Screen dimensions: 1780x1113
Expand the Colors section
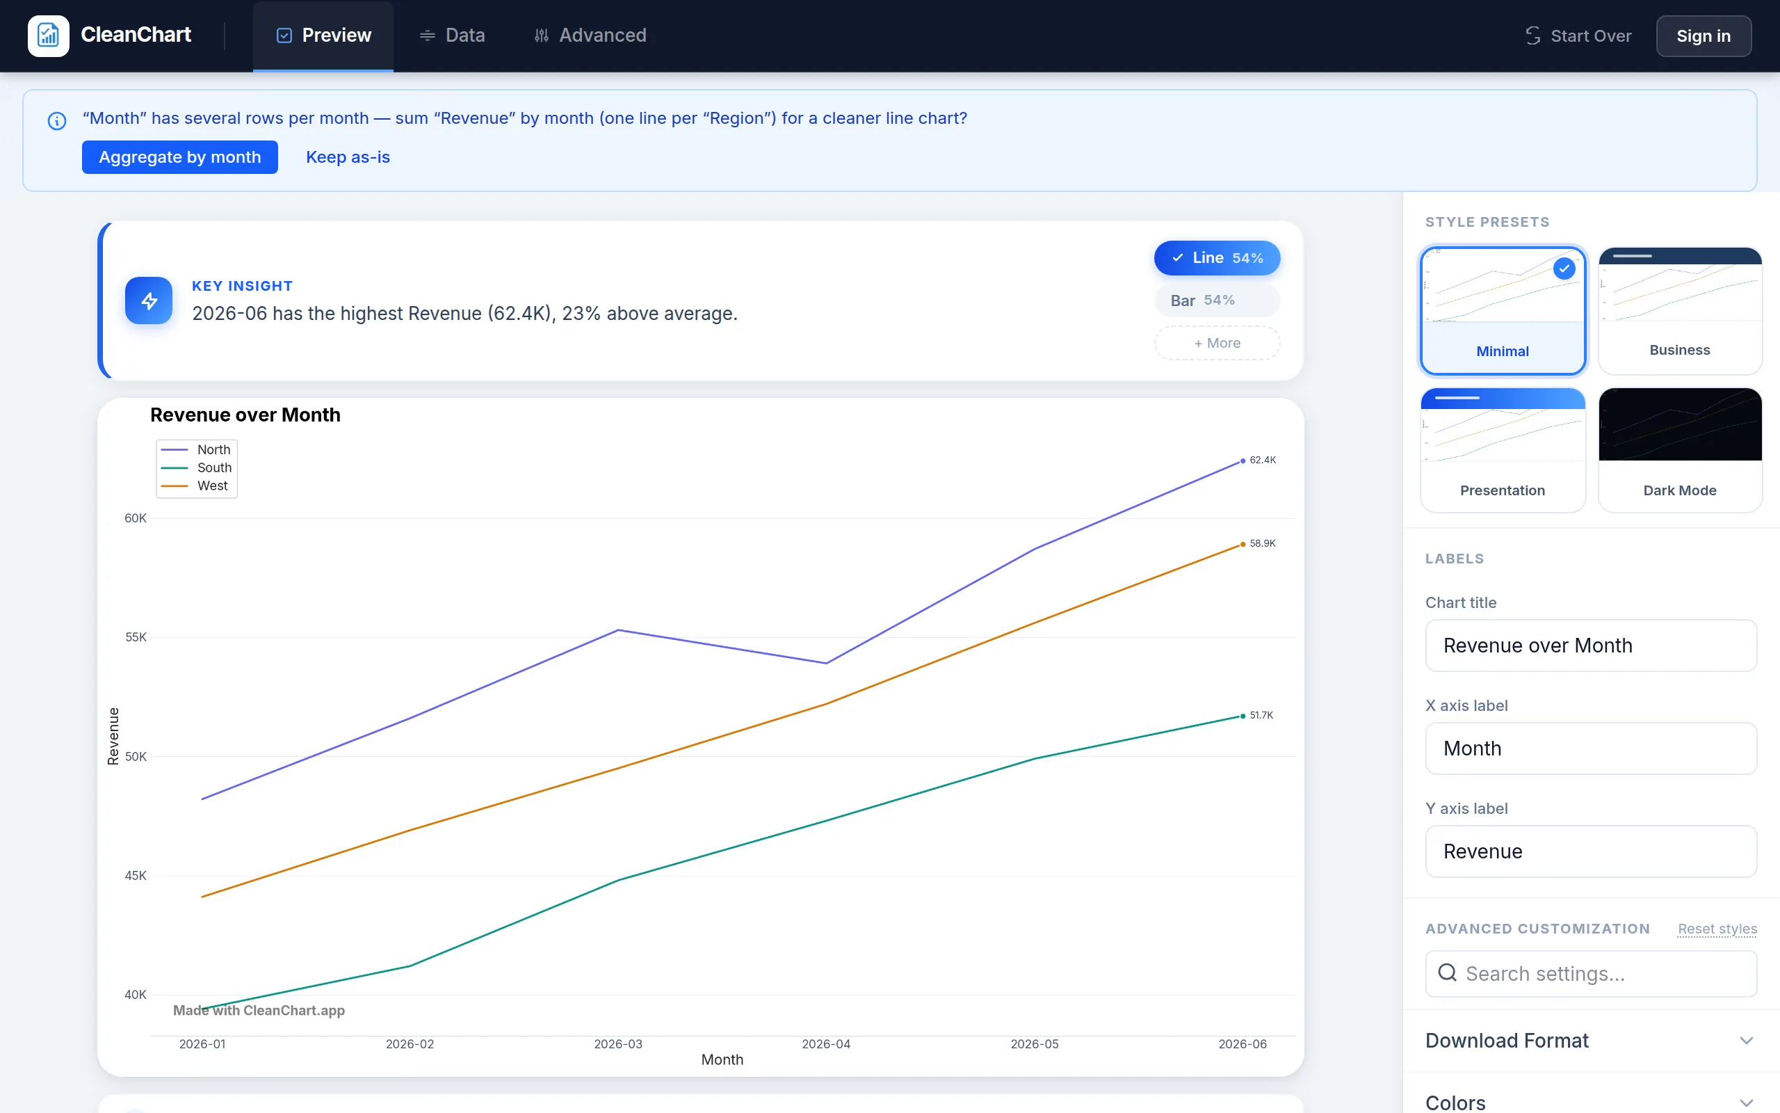click(x=1591, y=1101)
